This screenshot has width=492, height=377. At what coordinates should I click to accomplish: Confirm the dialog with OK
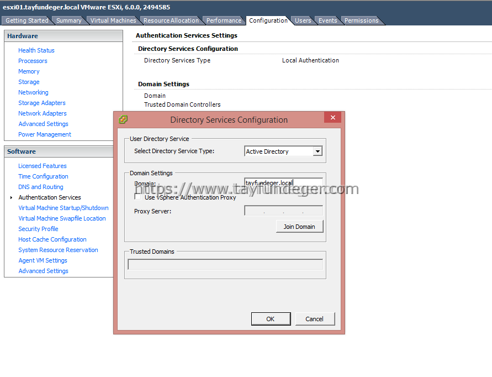[271, 319]
